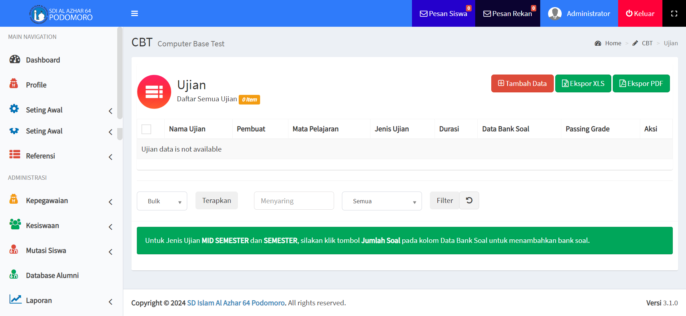Click the red Ujian list icon
The image size is (686, 316).
pos(154,92)
